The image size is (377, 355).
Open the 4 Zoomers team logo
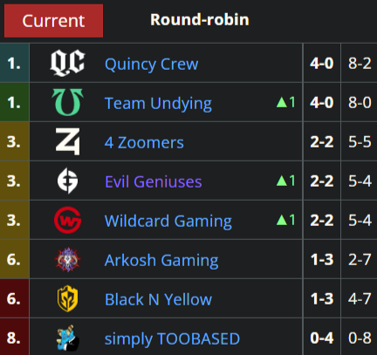(x=67, y=141)
